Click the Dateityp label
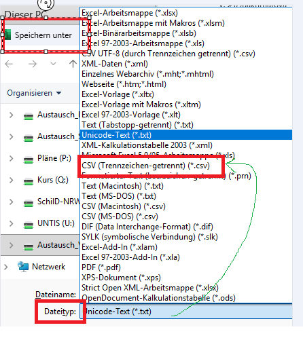The image size is (303, 357). pos(60,312)
